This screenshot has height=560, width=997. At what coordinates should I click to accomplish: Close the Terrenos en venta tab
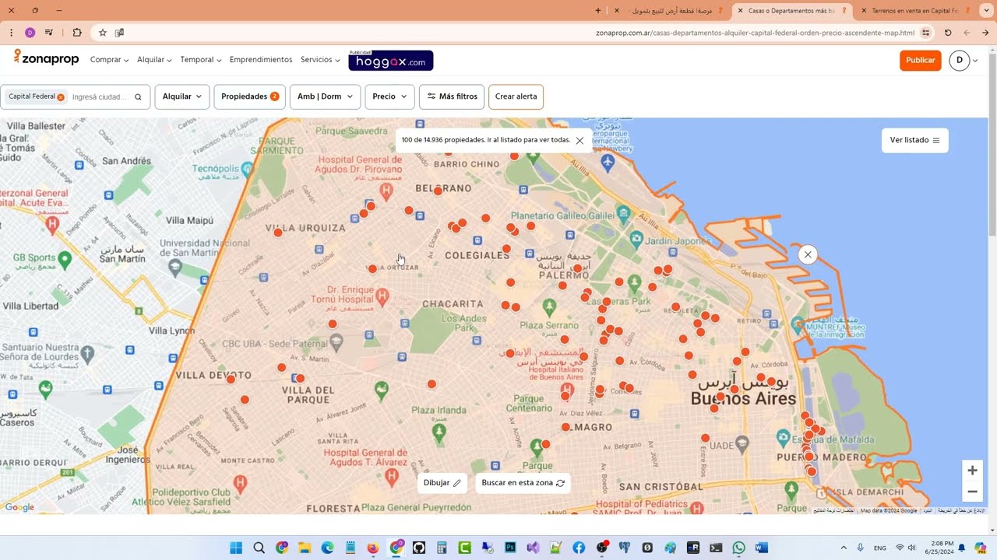pos(864,11)
